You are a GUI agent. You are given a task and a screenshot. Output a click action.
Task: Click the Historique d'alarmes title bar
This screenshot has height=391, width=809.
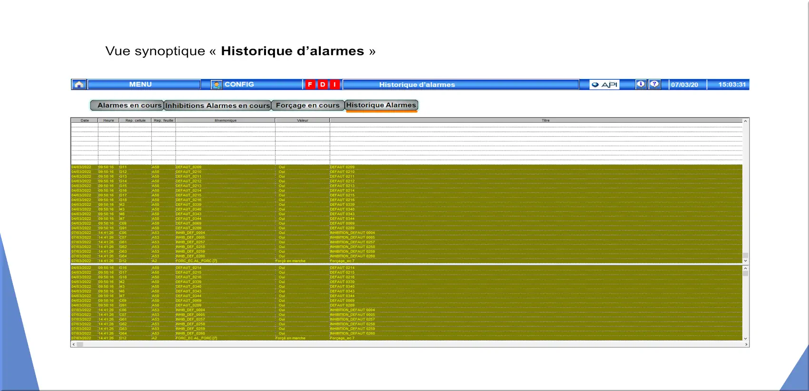coord(461,85)
